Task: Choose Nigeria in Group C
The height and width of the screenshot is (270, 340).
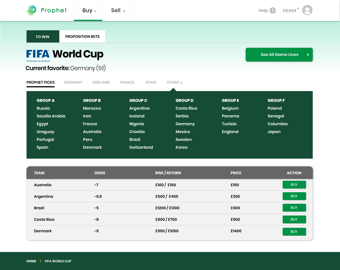Action: tap(137, 124)
